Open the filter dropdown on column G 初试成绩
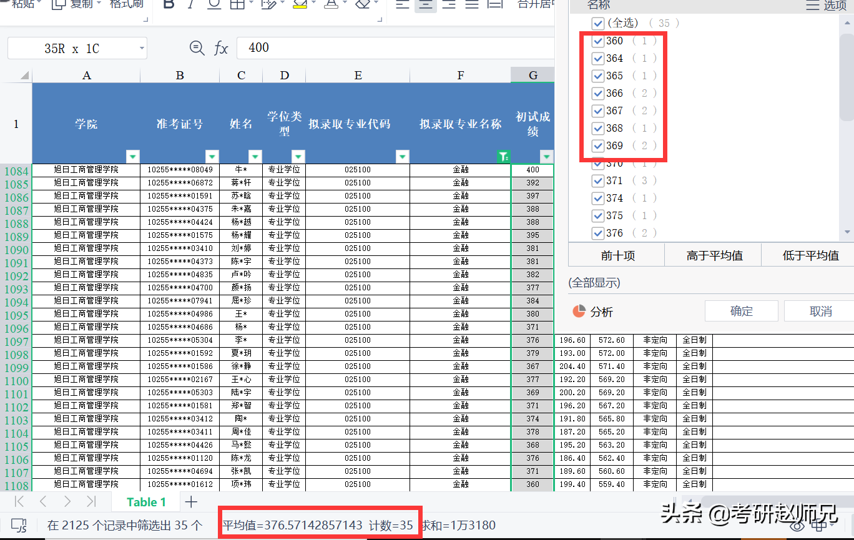The height and width of the screenshot is (540, 854). 546,157
